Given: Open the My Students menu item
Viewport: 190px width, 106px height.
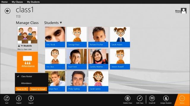Looking at the screenshot, I should click(x=33, y=2).
